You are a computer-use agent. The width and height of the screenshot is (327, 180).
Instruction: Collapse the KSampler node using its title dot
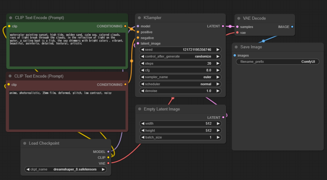click(140, 18)
